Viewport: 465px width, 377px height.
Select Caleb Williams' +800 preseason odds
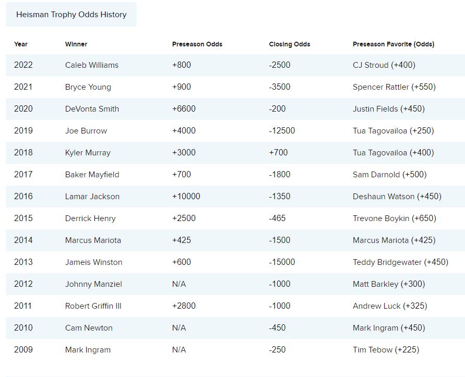[x=182, y=65]
